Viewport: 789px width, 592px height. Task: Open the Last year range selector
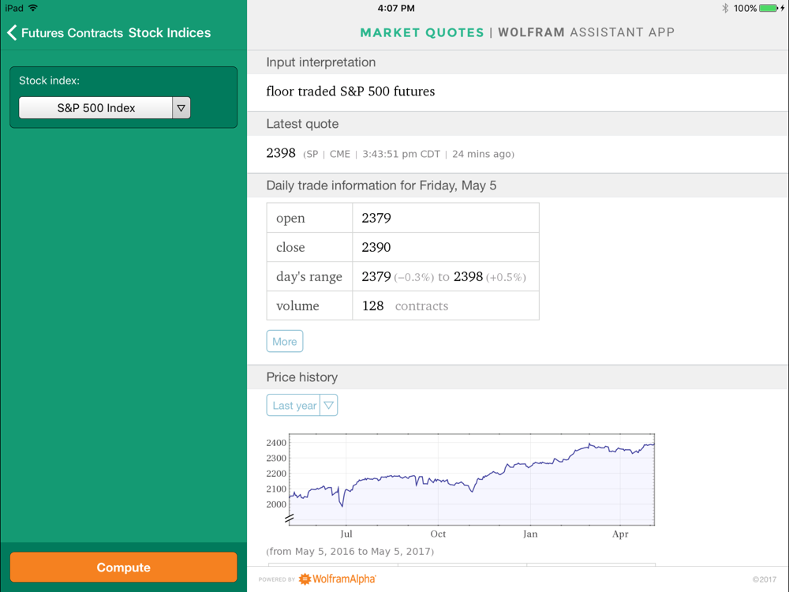pos(294,405)
